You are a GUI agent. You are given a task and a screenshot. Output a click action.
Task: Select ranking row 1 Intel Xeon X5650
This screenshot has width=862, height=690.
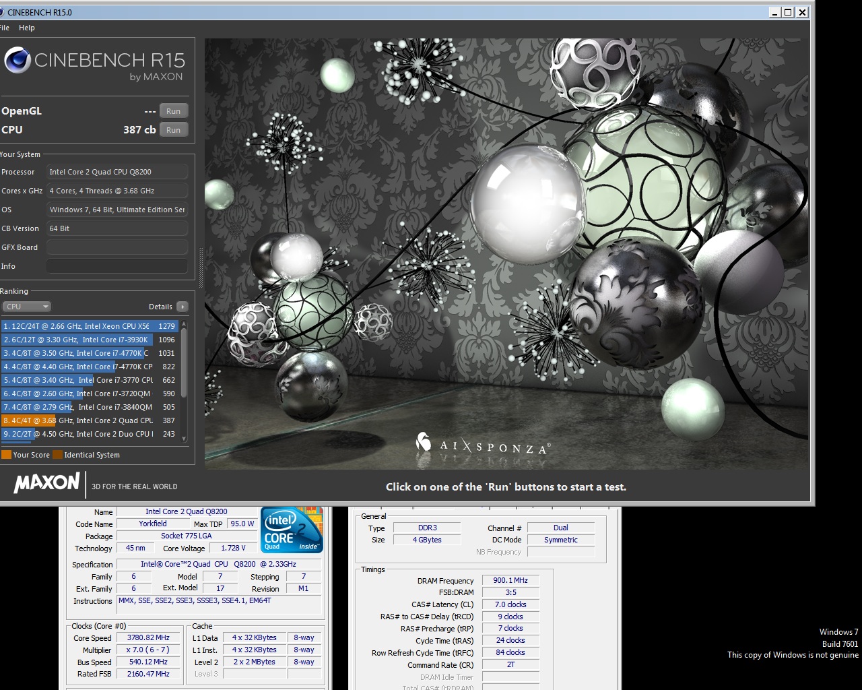90,326
